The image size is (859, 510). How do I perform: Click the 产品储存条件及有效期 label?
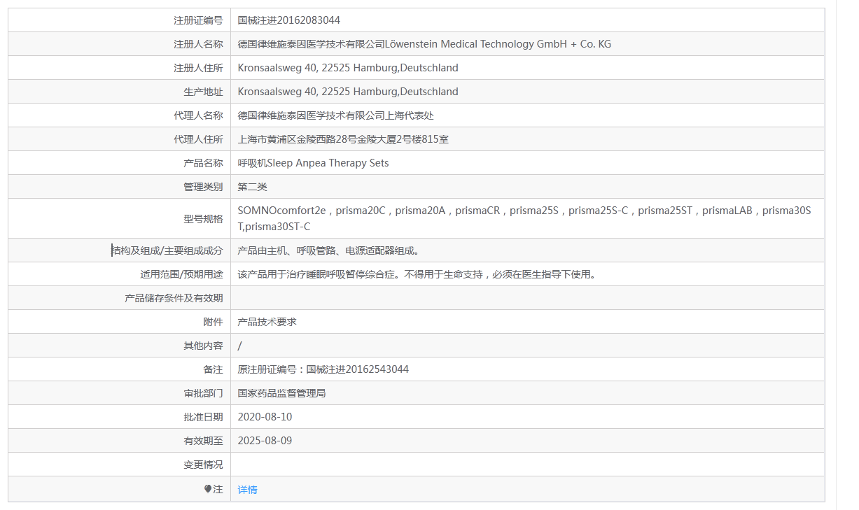coord(174,298)
